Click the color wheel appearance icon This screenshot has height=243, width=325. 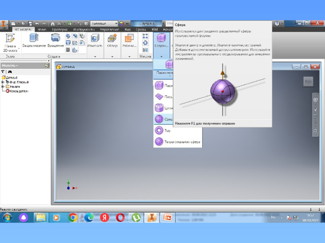pyautogui.click(x=121, y=23)
